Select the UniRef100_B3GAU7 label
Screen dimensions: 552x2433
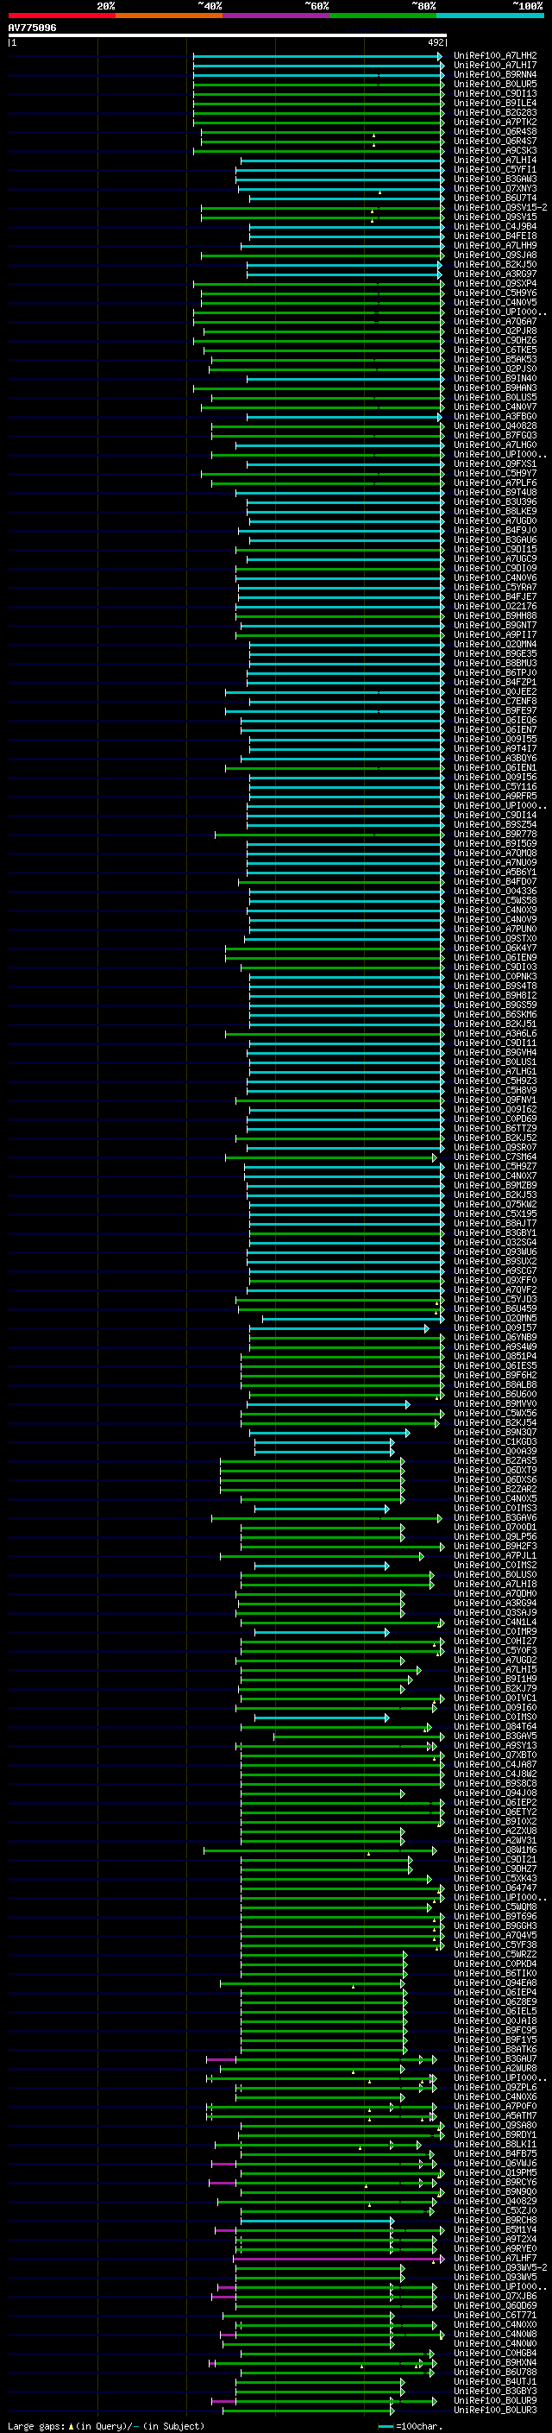click(x=495, y=2059)
